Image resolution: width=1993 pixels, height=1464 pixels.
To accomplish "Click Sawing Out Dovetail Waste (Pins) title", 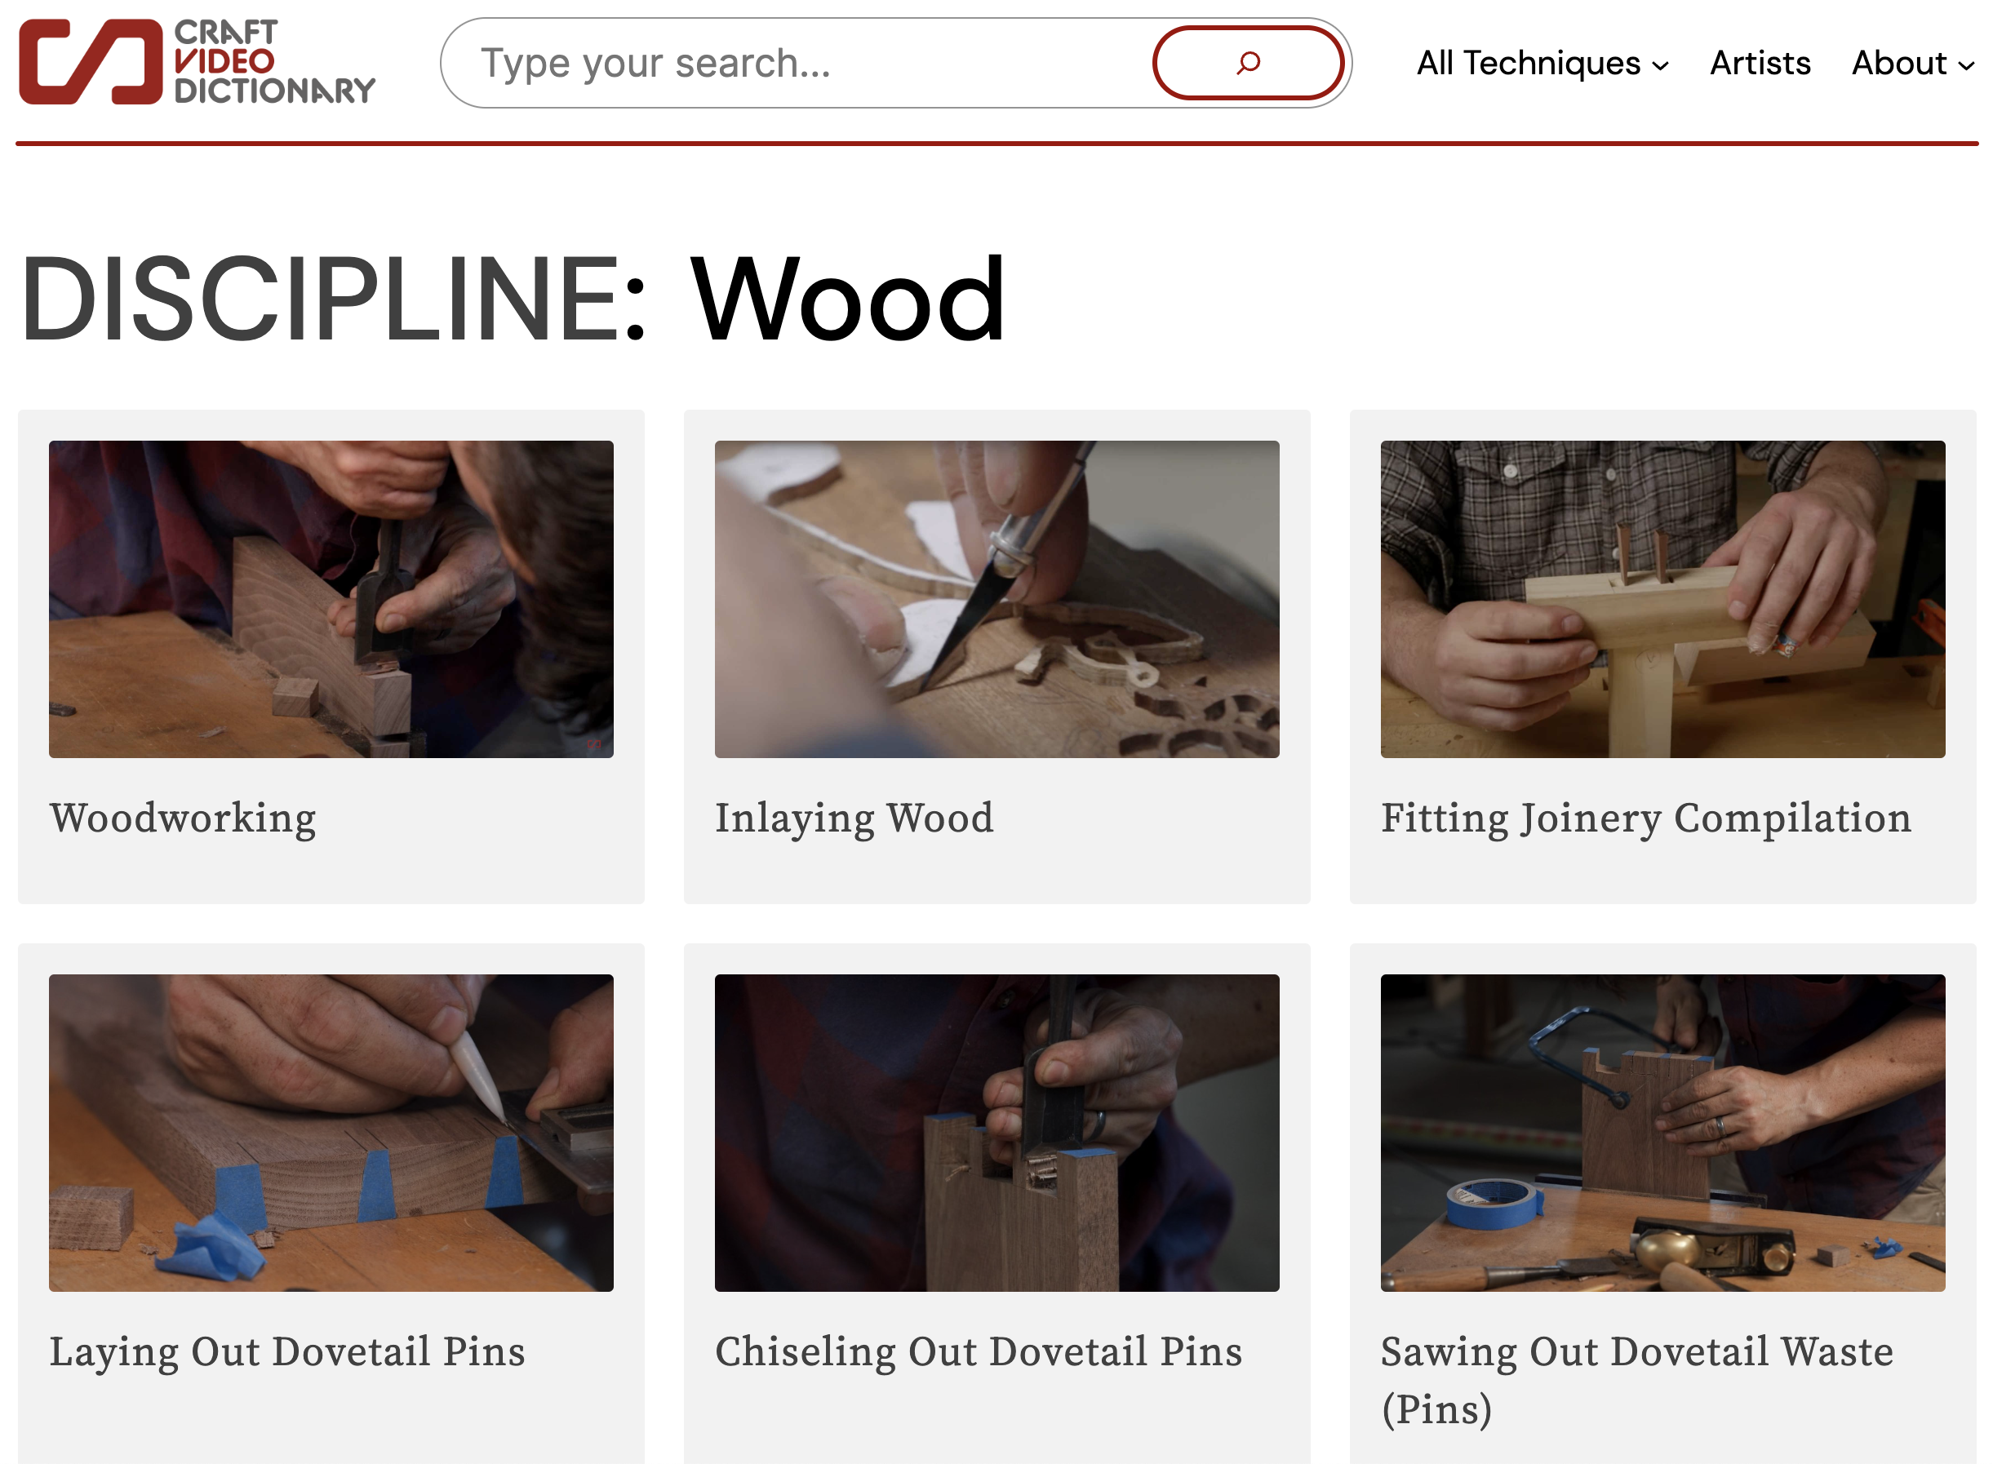I will 1636,1351.
